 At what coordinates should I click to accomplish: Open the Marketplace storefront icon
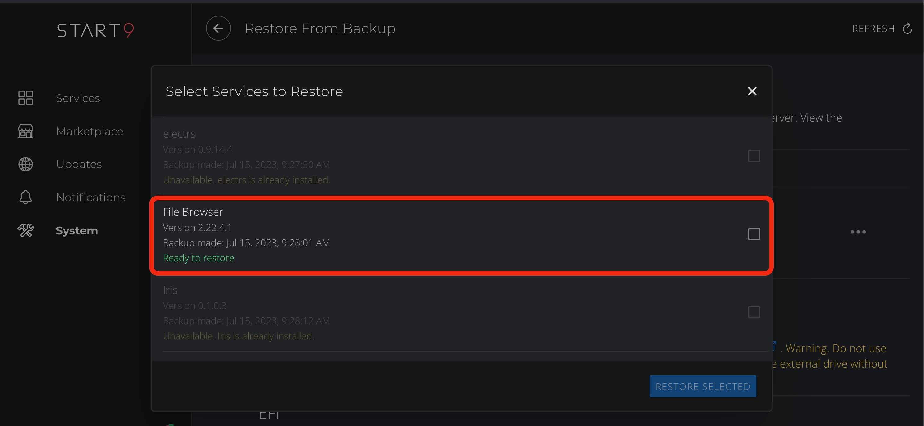[25, 131]
